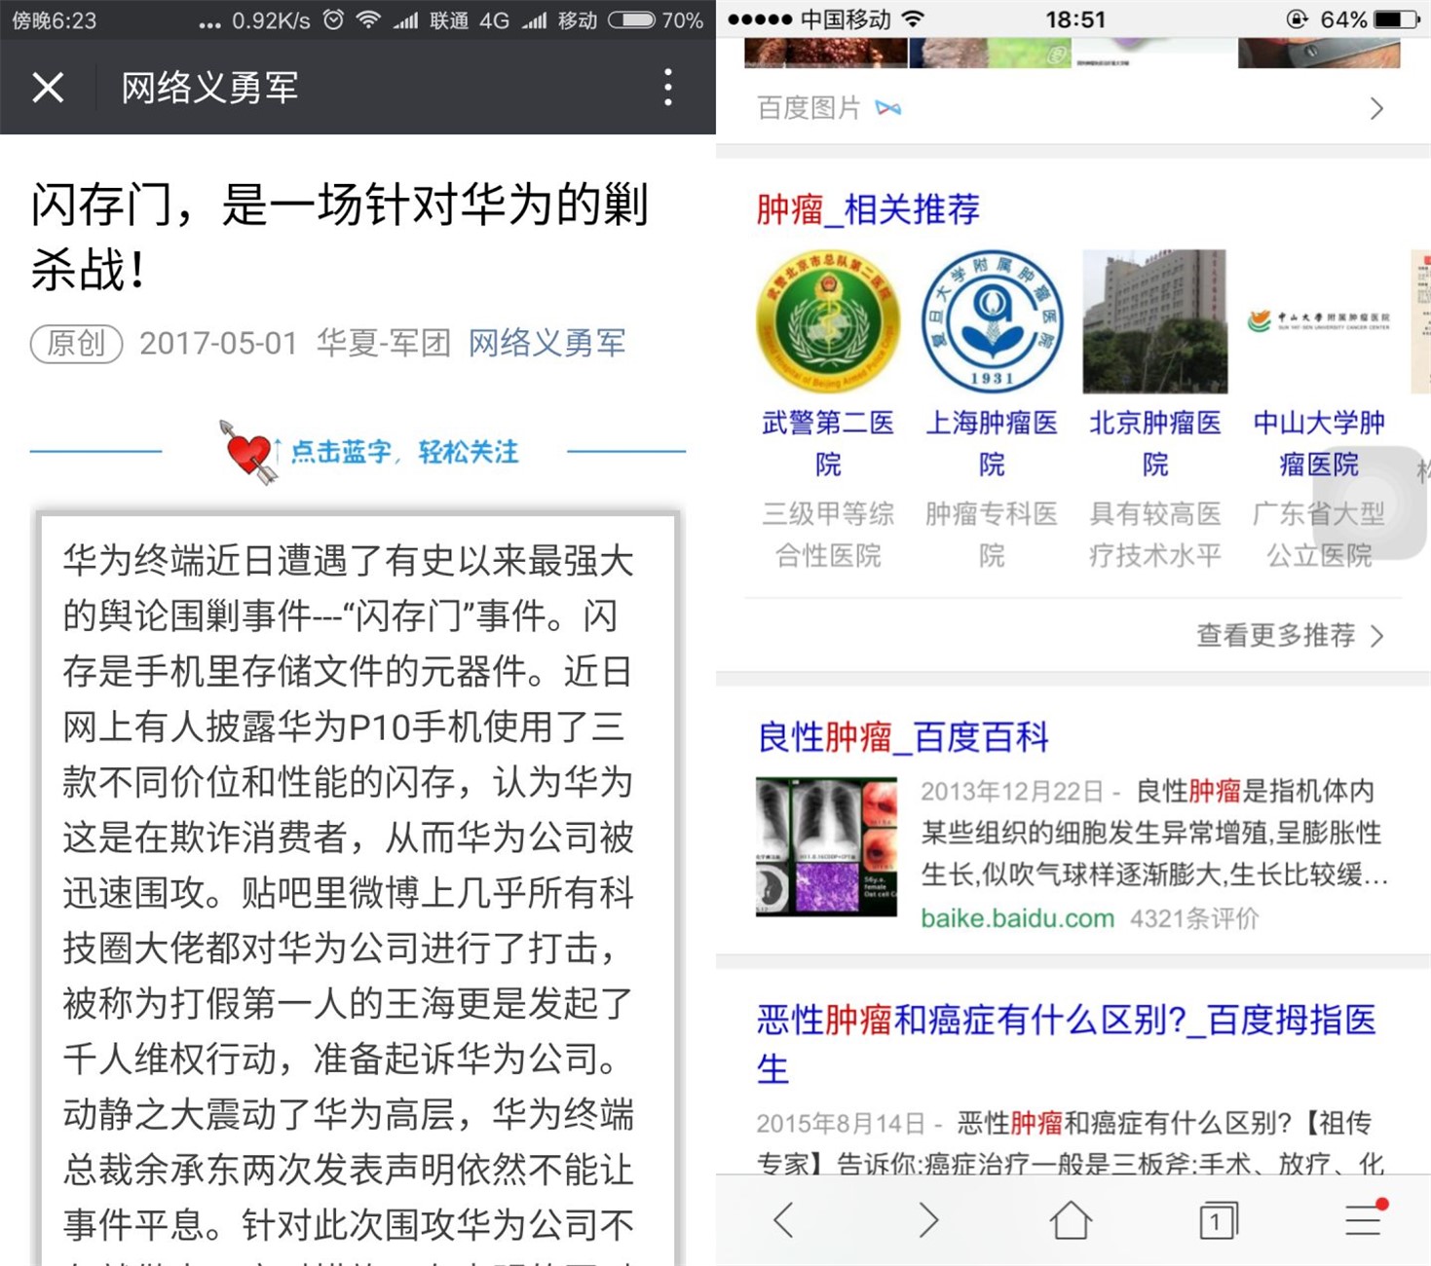Tap the heart with arrow icon
The height and width of the screenshot is (1266, 1431).
[248, 451]
